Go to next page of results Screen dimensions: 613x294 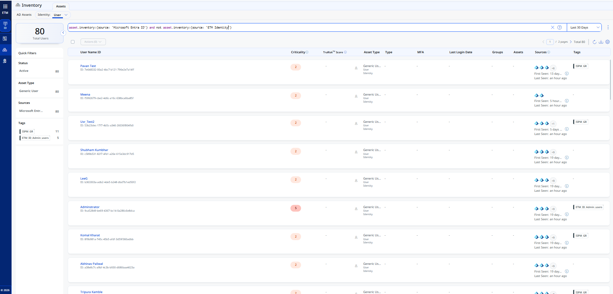click(571, 42)
